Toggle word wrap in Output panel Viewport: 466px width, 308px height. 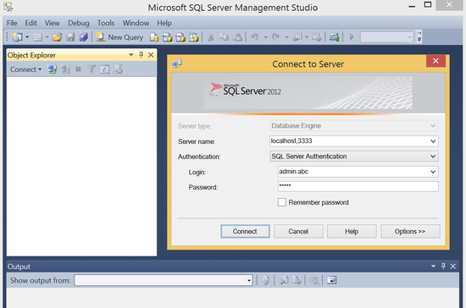331,280
